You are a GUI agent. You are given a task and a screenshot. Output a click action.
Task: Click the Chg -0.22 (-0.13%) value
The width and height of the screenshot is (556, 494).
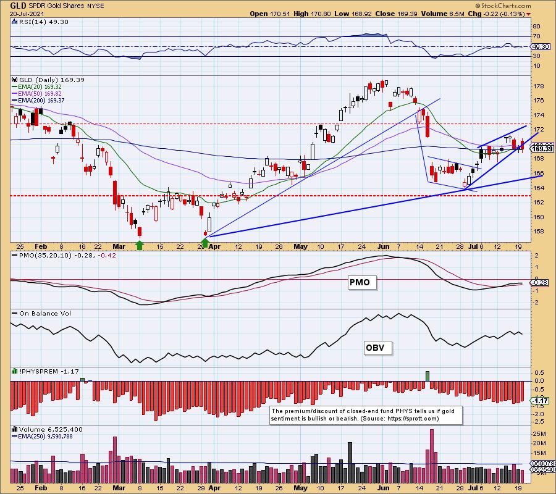[x=497, y=14]
